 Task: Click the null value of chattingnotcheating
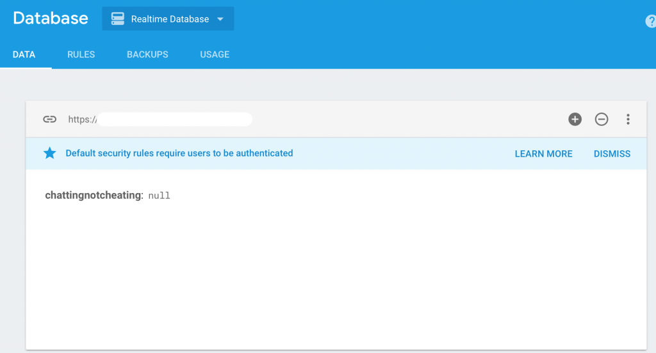[x=160, y=196]
